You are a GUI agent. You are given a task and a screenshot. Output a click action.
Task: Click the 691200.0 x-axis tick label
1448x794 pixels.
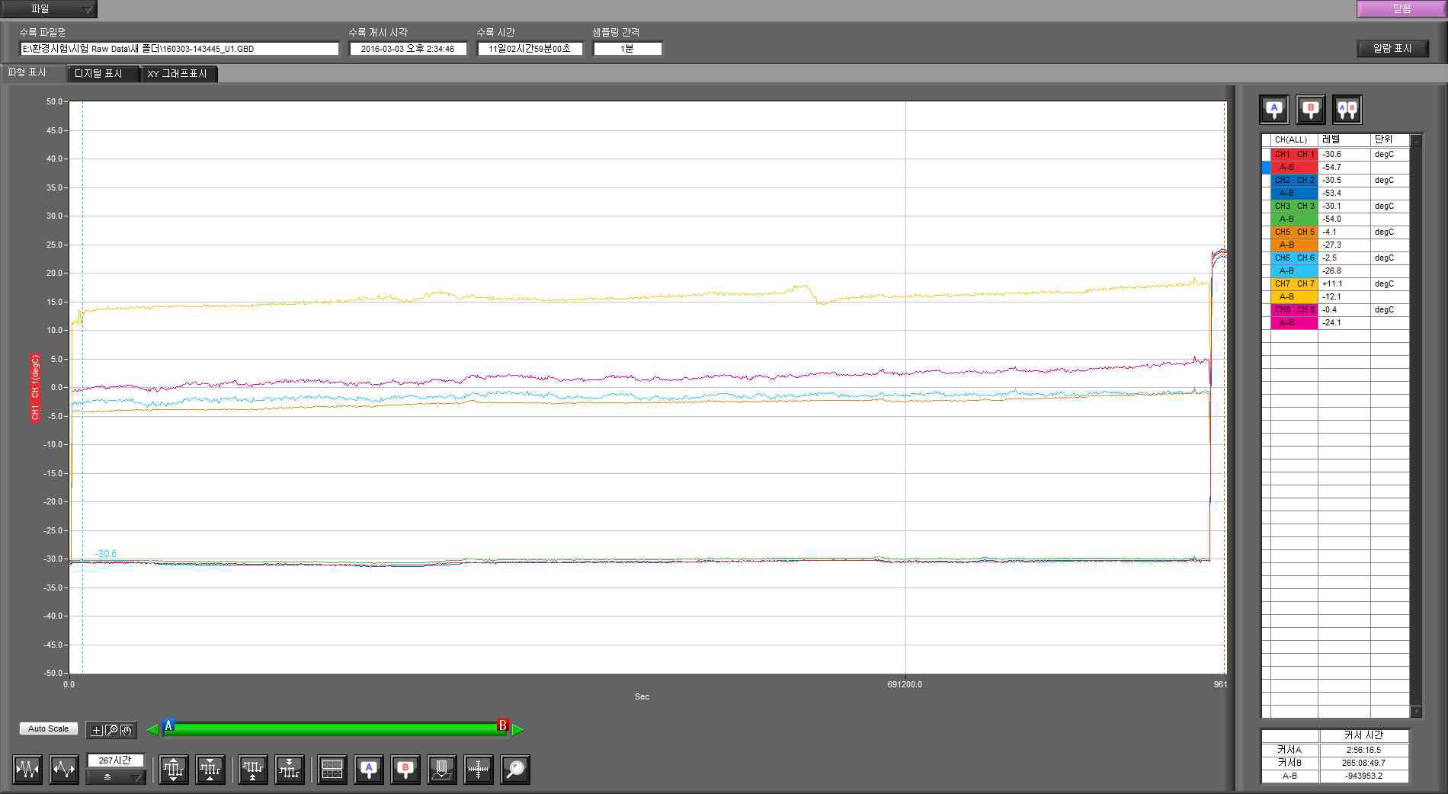coord(905,684)
